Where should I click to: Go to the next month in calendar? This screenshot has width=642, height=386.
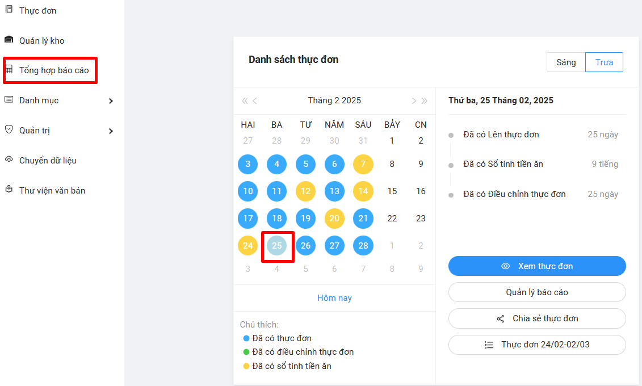tap(414, 101)
